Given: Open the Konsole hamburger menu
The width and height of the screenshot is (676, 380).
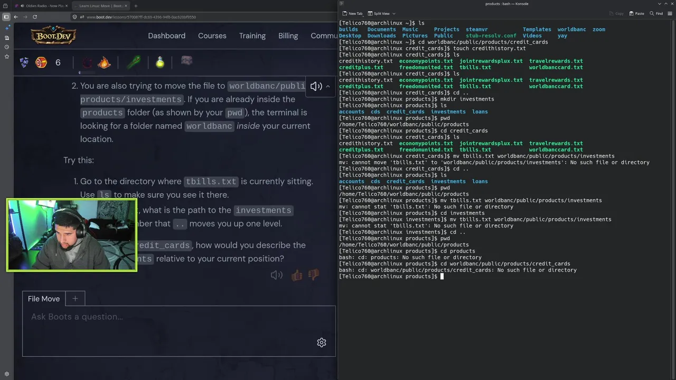Looking at the screenshot, I should pyautogui.click(x=671, y=13).
